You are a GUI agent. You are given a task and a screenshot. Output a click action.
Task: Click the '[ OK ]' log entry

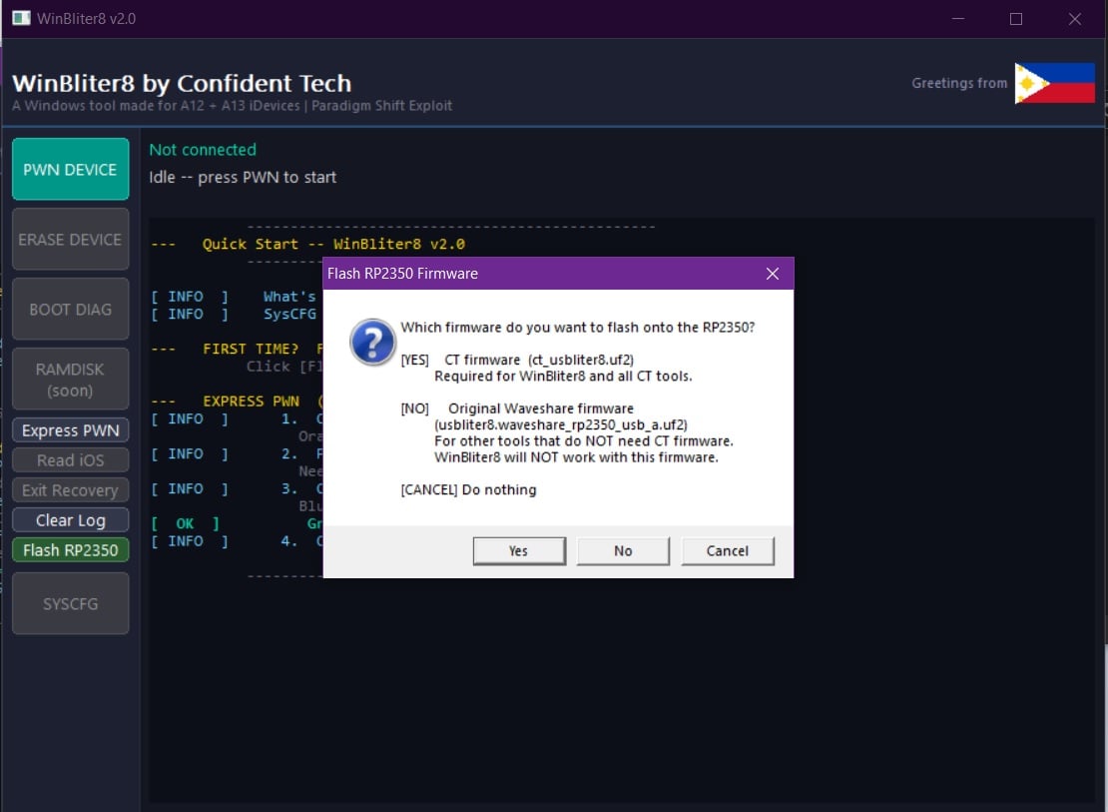pos(236,523)
